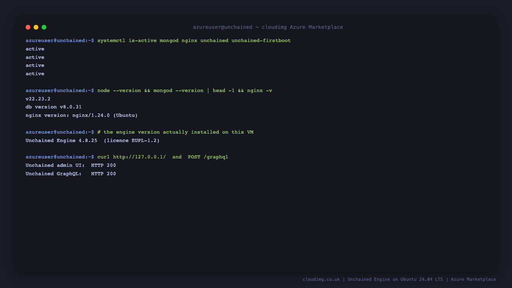512x288 pixels.
Task: Click the terminal title 'azureuser@unchained ~ cloudimg Azure Marketplace'
Action: coord(268,27)
